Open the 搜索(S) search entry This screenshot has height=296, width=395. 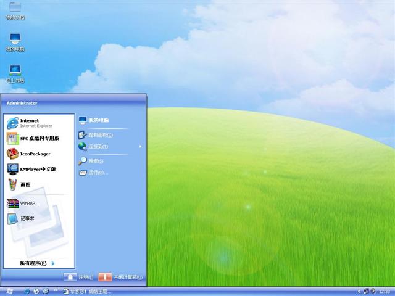(91, 161)
